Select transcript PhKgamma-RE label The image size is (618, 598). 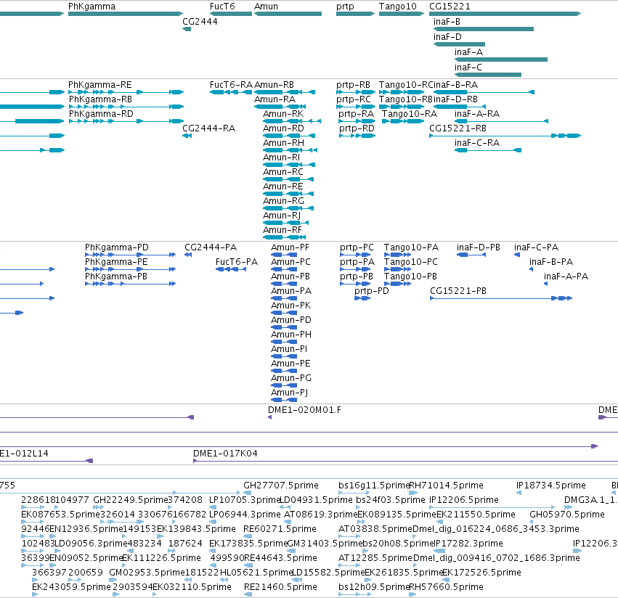tap(100, 85)
